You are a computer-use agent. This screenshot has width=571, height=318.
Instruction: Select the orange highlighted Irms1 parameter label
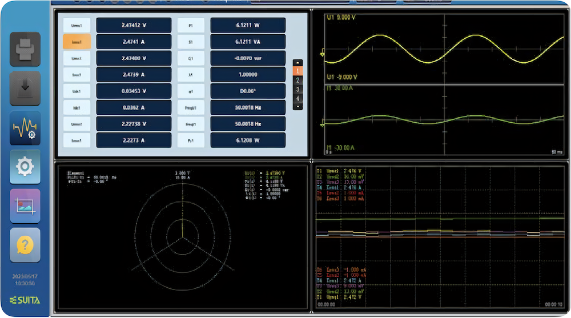point(77,42)
